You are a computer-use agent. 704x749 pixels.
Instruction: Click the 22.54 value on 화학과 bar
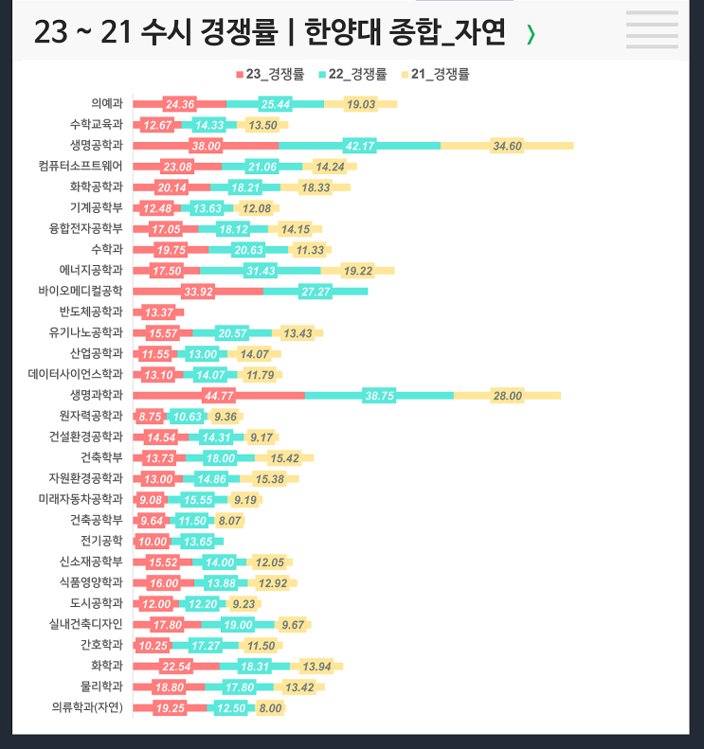[x=176, y=667]
